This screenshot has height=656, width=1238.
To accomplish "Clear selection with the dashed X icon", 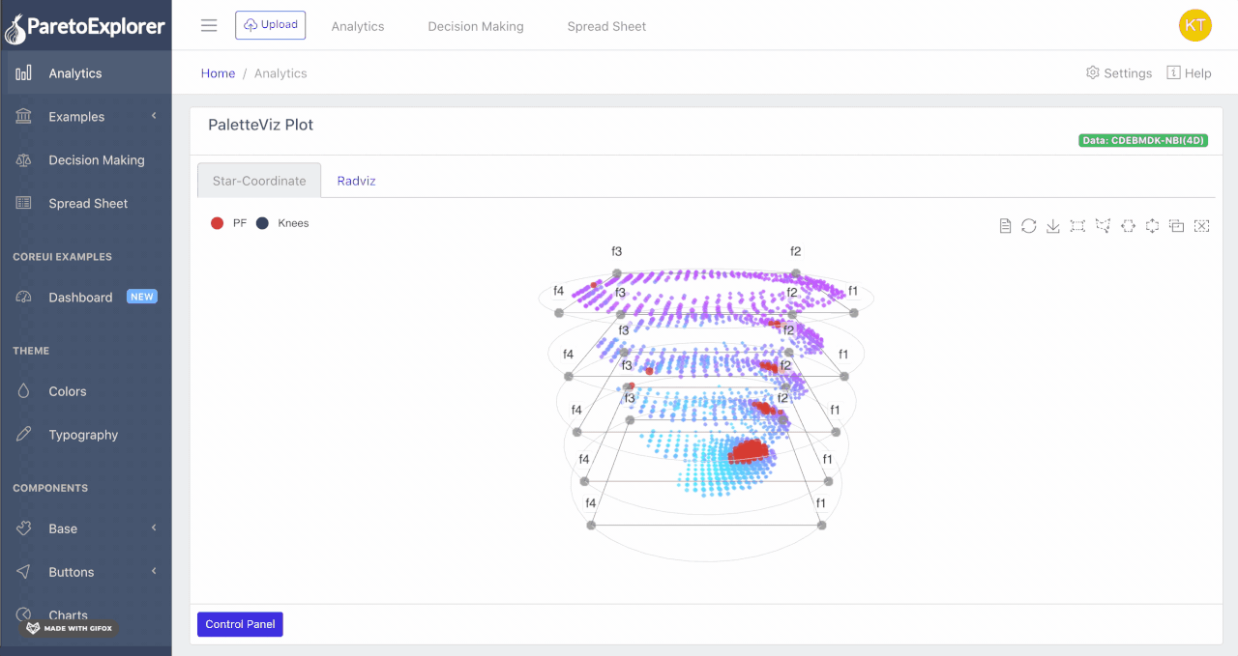I will click(1202, 226).
